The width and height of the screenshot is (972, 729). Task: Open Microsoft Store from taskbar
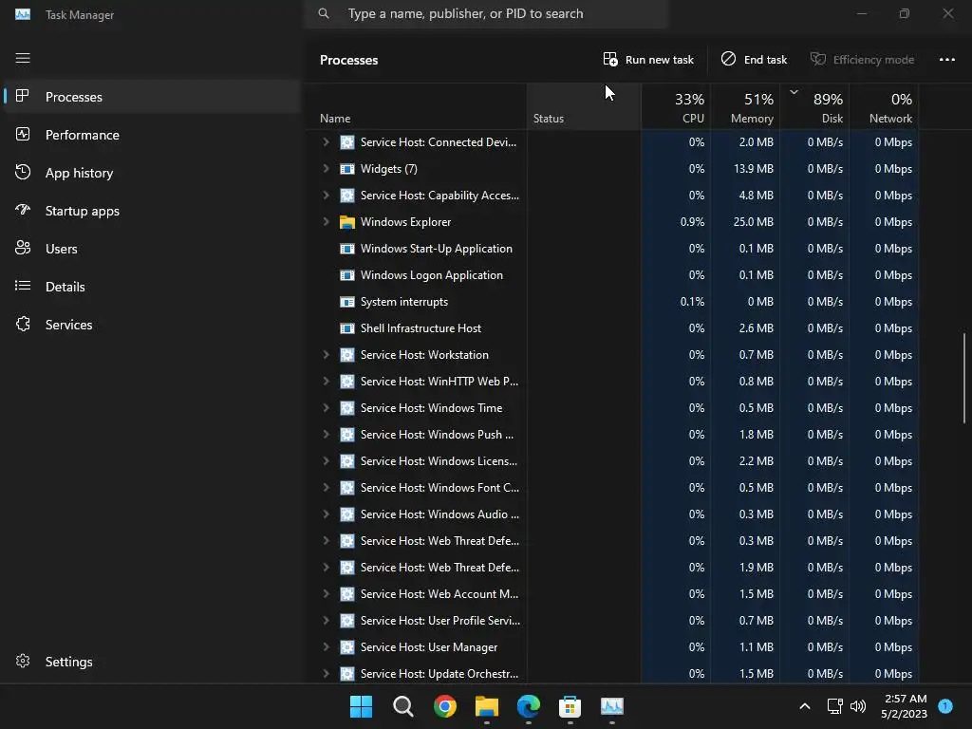pos(570,706)
